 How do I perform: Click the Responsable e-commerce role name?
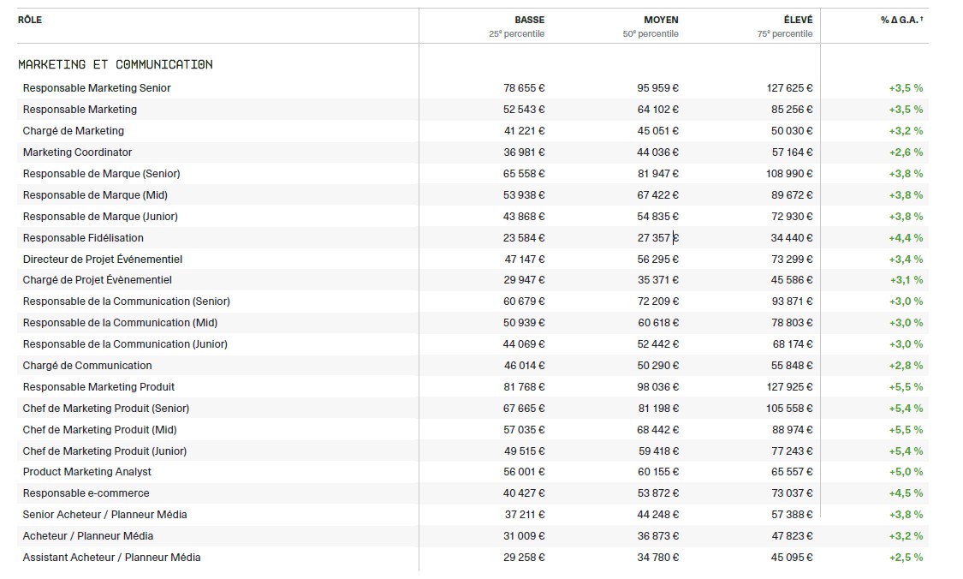86,493
